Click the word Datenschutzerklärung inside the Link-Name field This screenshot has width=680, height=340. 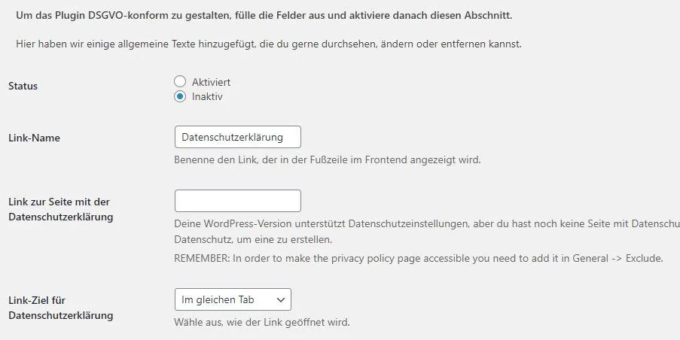point(233,138)
